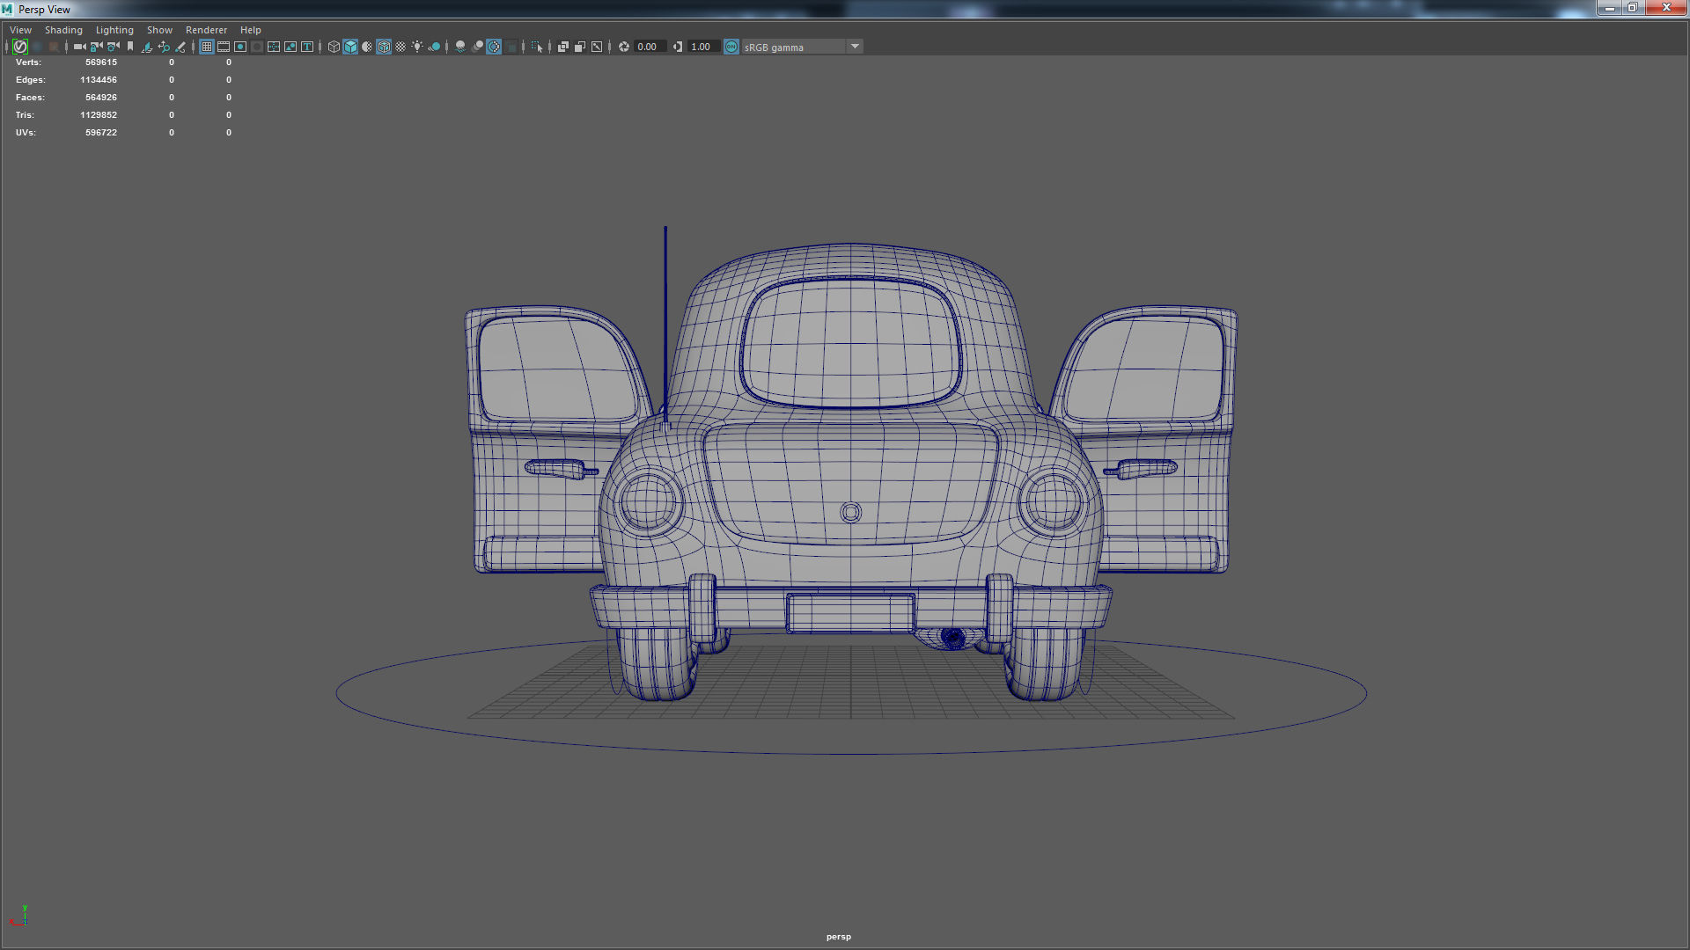This screenshot has width=1690, height=950.
Task: Click the resolution gate icon
Action: tap(239, 47)
